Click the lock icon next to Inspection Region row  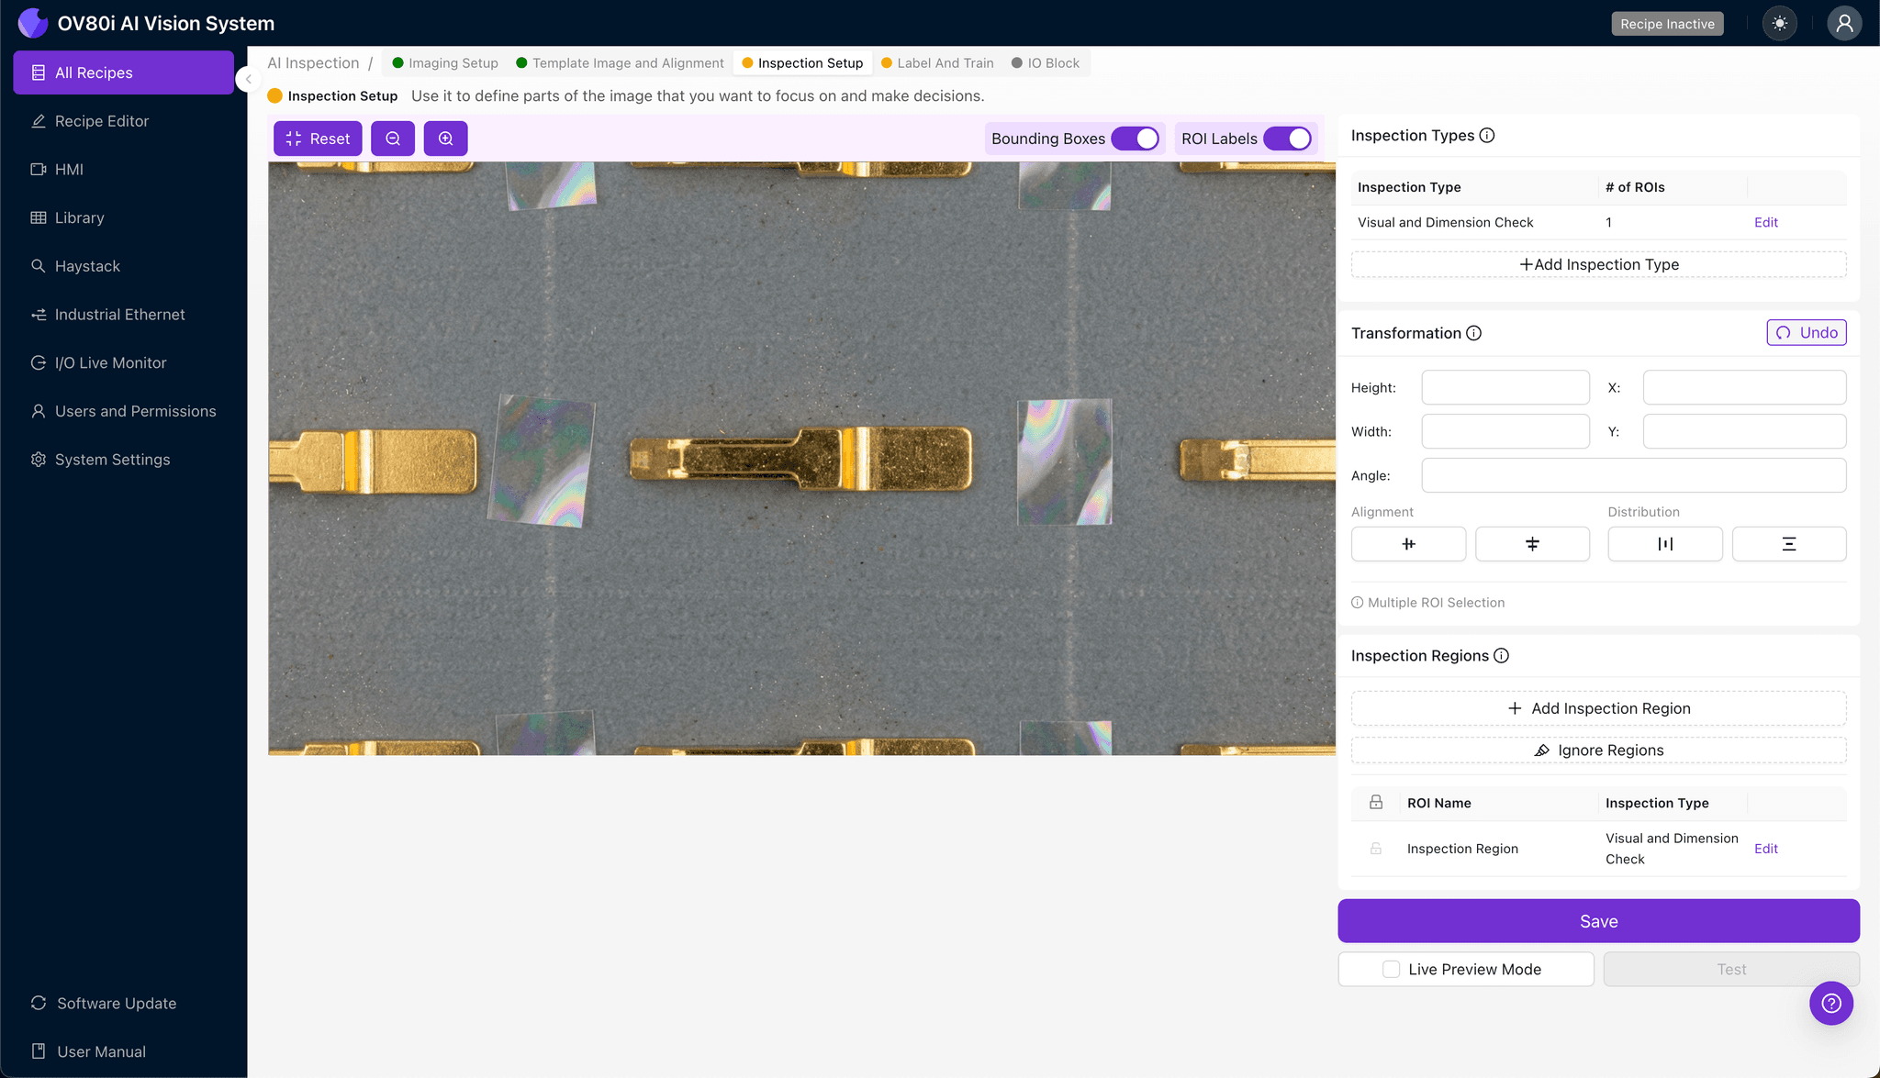click(1375, 848)
